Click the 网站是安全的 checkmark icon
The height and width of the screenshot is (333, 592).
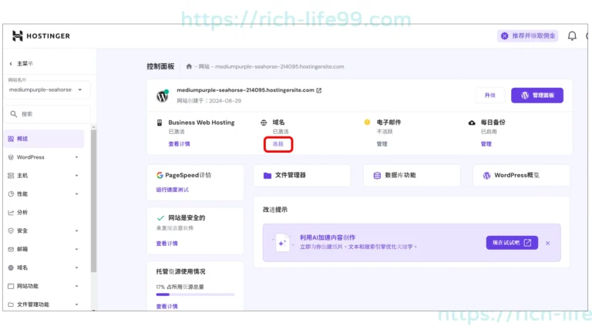160,218
